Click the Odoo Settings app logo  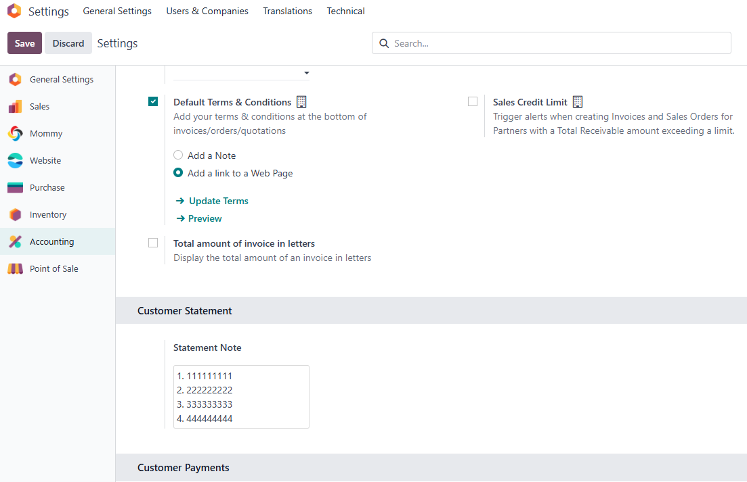(14, 10)
